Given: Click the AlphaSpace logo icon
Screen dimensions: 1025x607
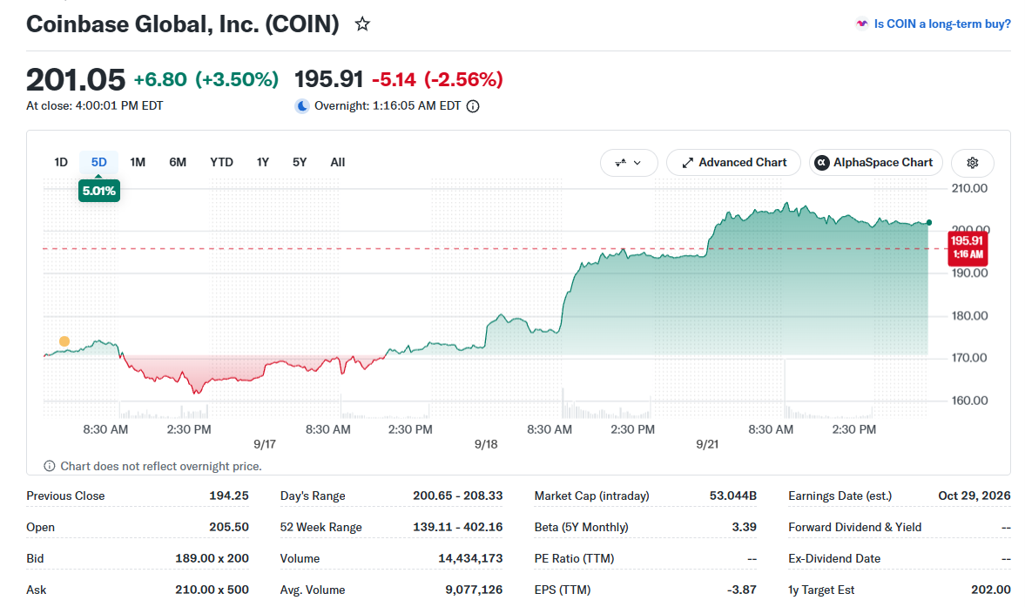Looking at the screenshot, I should pos(822,163).
